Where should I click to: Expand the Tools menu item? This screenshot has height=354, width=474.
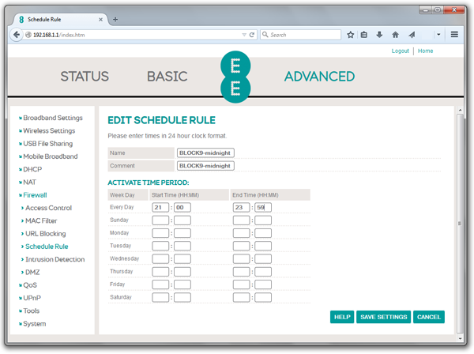click(x=29, y=311)
